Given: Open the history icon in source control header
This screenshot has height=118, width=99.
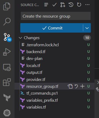Looking at the screenshot, I should pyautogui.click(x=71, y=5).
